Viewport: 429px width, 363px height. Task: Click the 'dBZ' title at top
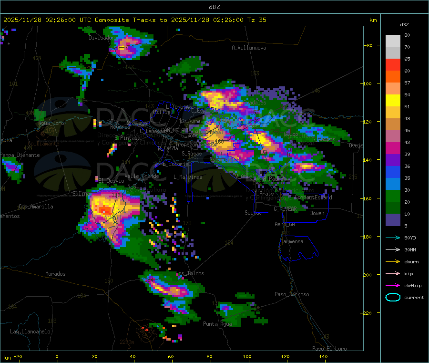pos(214,7)
